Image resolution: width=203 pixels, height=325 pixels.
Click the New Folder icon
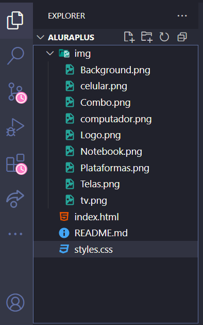coord(147,37)
